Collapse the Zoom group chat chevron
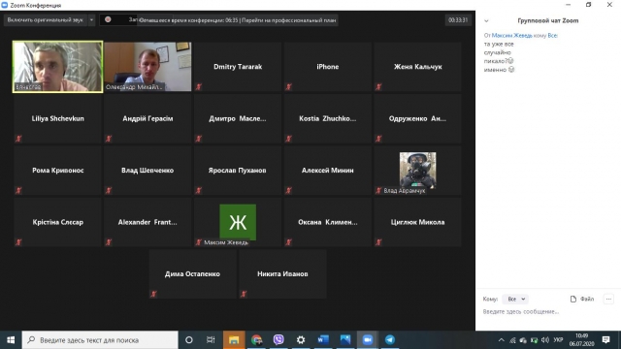Screen dimensions: 621x349 pyautogui.click(x=486, y=21)
